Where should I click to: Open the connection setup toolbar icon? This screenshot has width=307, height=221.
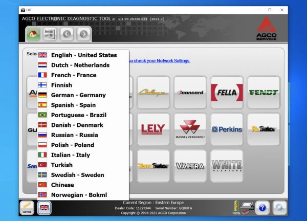50,34
